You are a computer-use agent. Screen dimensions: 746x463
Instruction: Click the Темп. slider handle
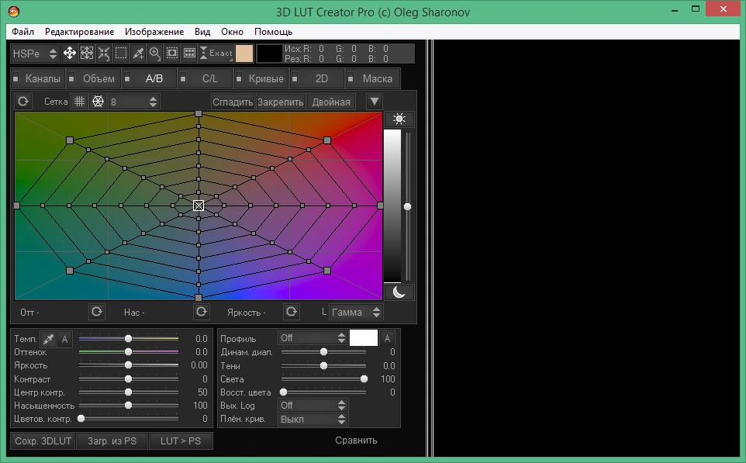[128, 338]
